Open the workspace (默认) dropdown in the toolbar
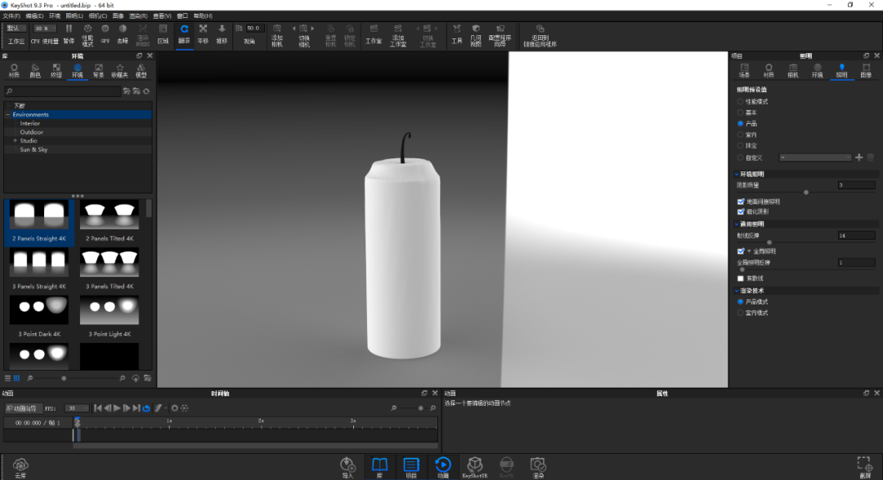This screenshot has width=883, height=480. pos(16,28)
